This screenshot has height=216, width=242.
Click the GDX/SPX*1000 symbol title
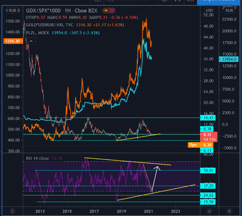[44, 11]
